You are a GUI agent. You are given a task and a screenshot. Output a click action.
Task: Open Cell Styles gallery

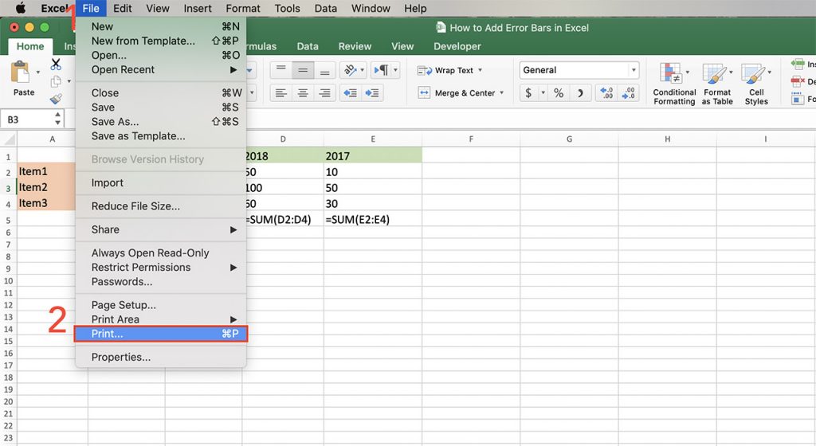tap(756, 83)
